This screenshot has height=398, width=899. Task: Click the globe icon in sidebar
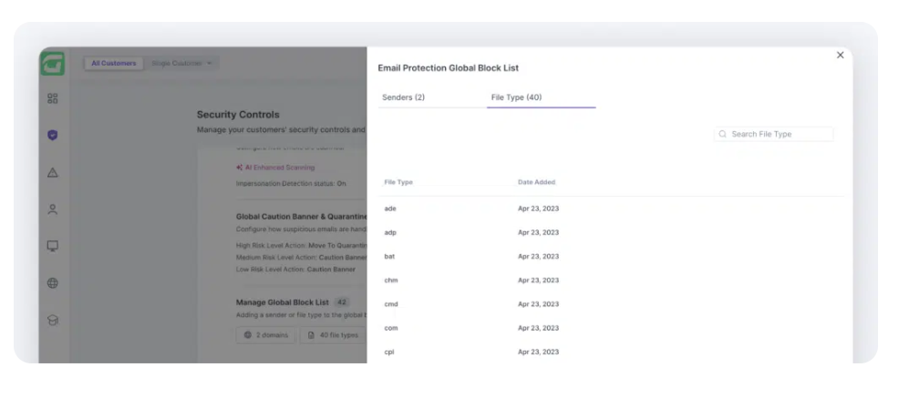[x=53, y=283]
